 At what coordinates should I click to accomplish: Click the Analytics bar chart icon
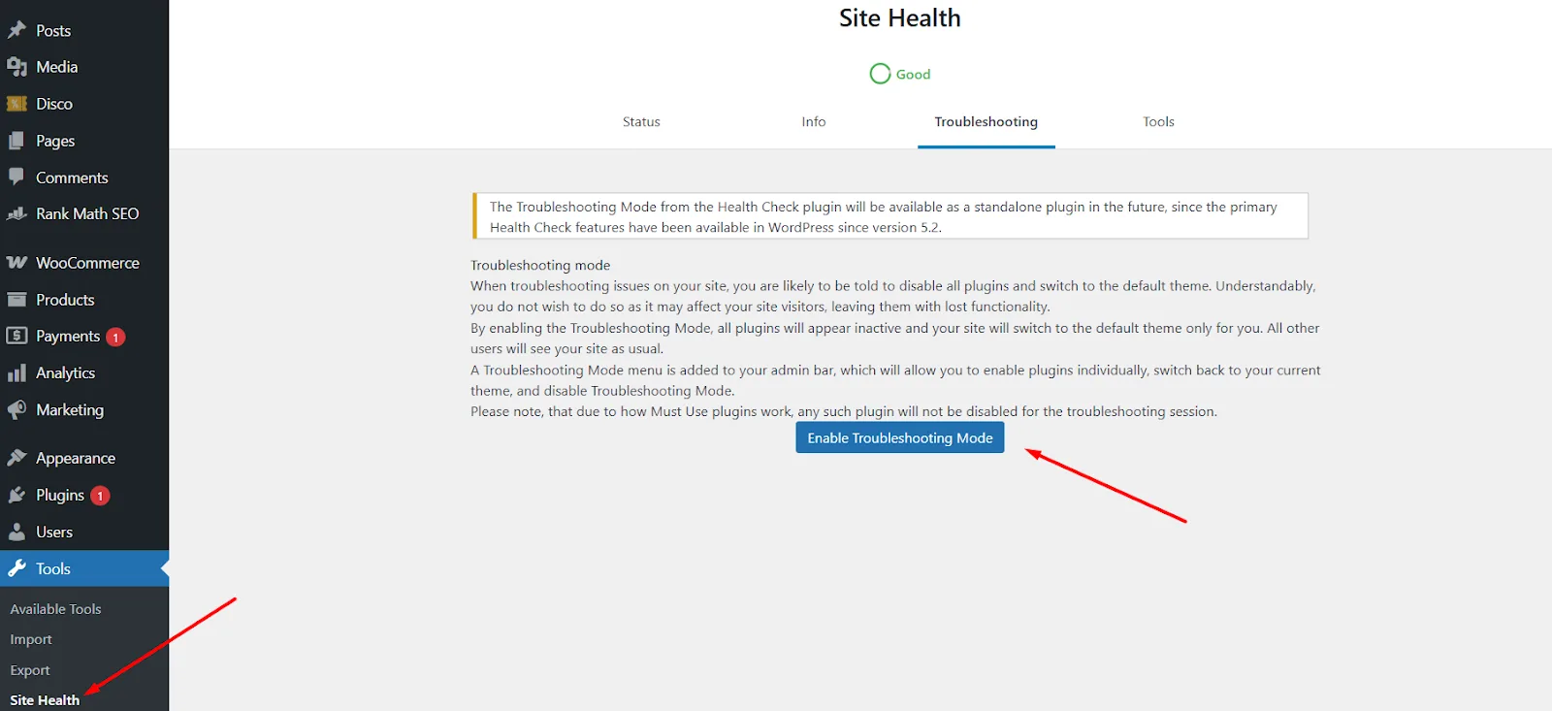point(16,372)
